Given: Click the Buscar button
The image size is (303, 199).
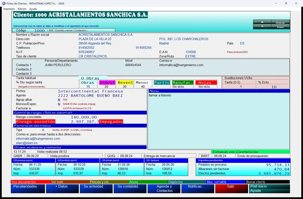Looking at the screenshot, I should pos(280,23).
